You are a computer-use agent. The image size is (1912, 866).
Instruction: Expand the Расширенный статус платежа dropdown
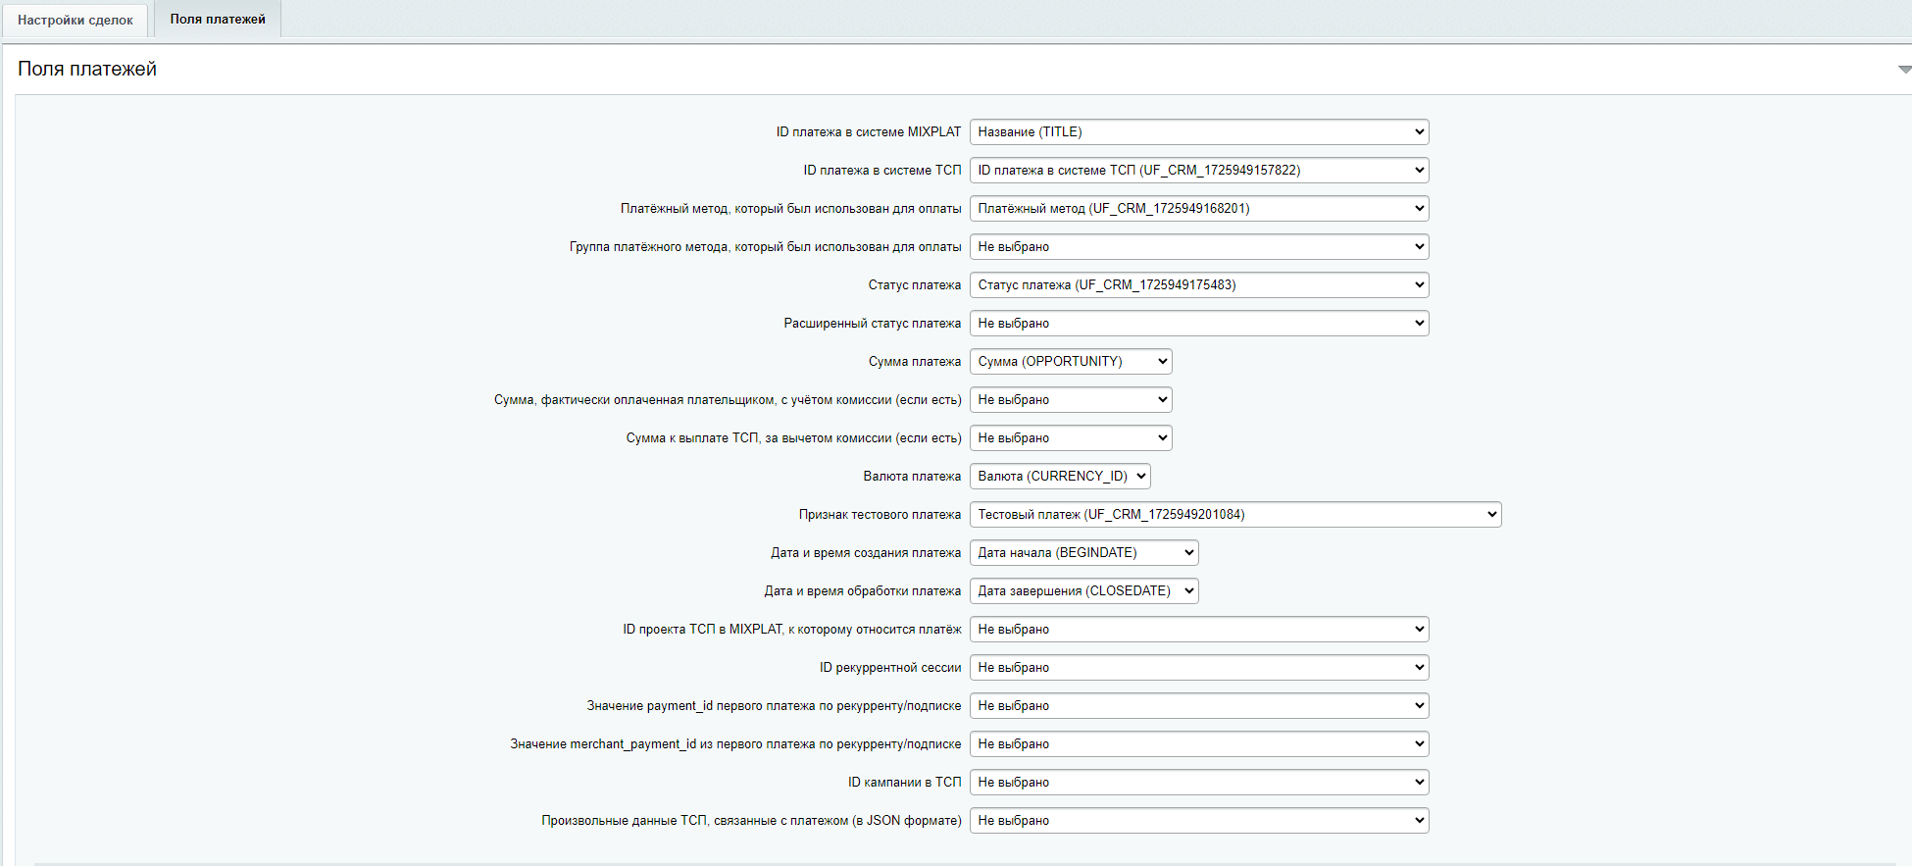coord(1198,324)
